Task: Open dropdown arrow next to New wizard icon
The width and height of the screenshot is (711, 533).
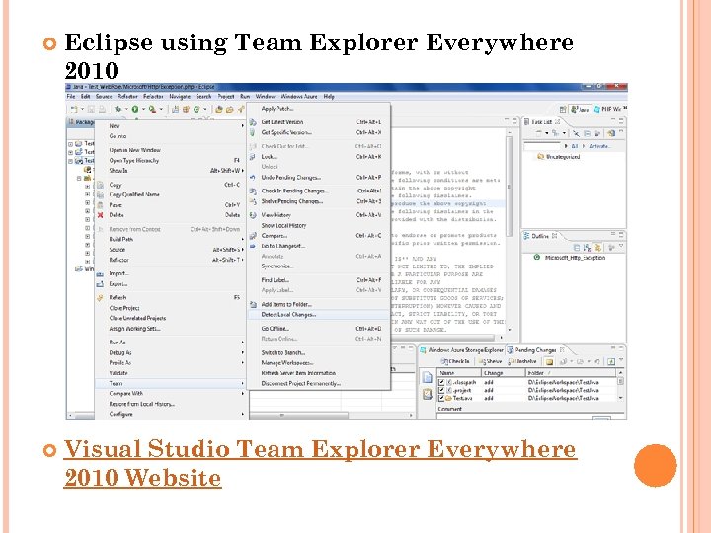Action: [82, 109]
